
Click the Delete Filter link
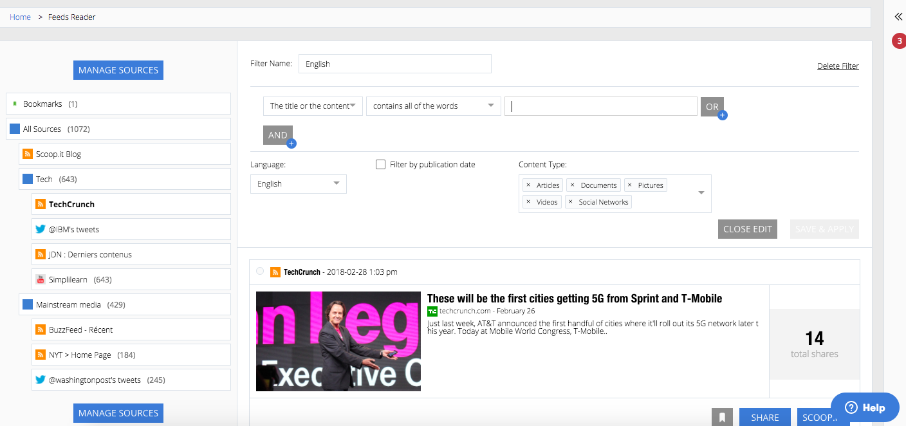coord(838,66)
